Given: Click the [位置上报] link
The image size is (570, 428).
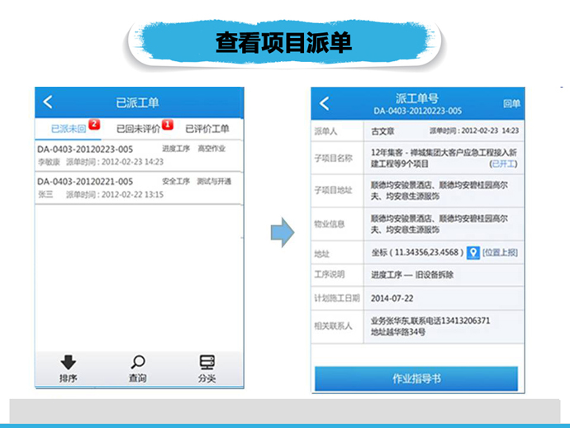Looking at the screenshot, I should pyautogui.click(x=501, y=253).
